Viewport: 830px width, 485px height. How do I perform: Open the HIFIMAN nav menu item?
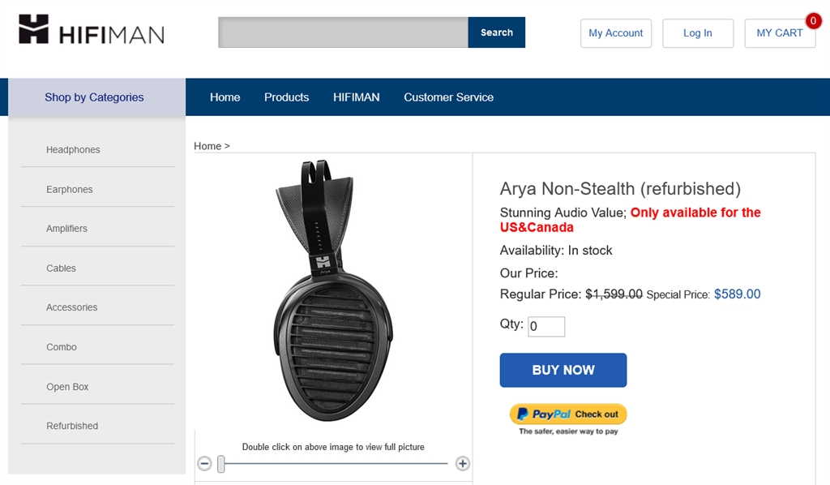tap(356, 97)
